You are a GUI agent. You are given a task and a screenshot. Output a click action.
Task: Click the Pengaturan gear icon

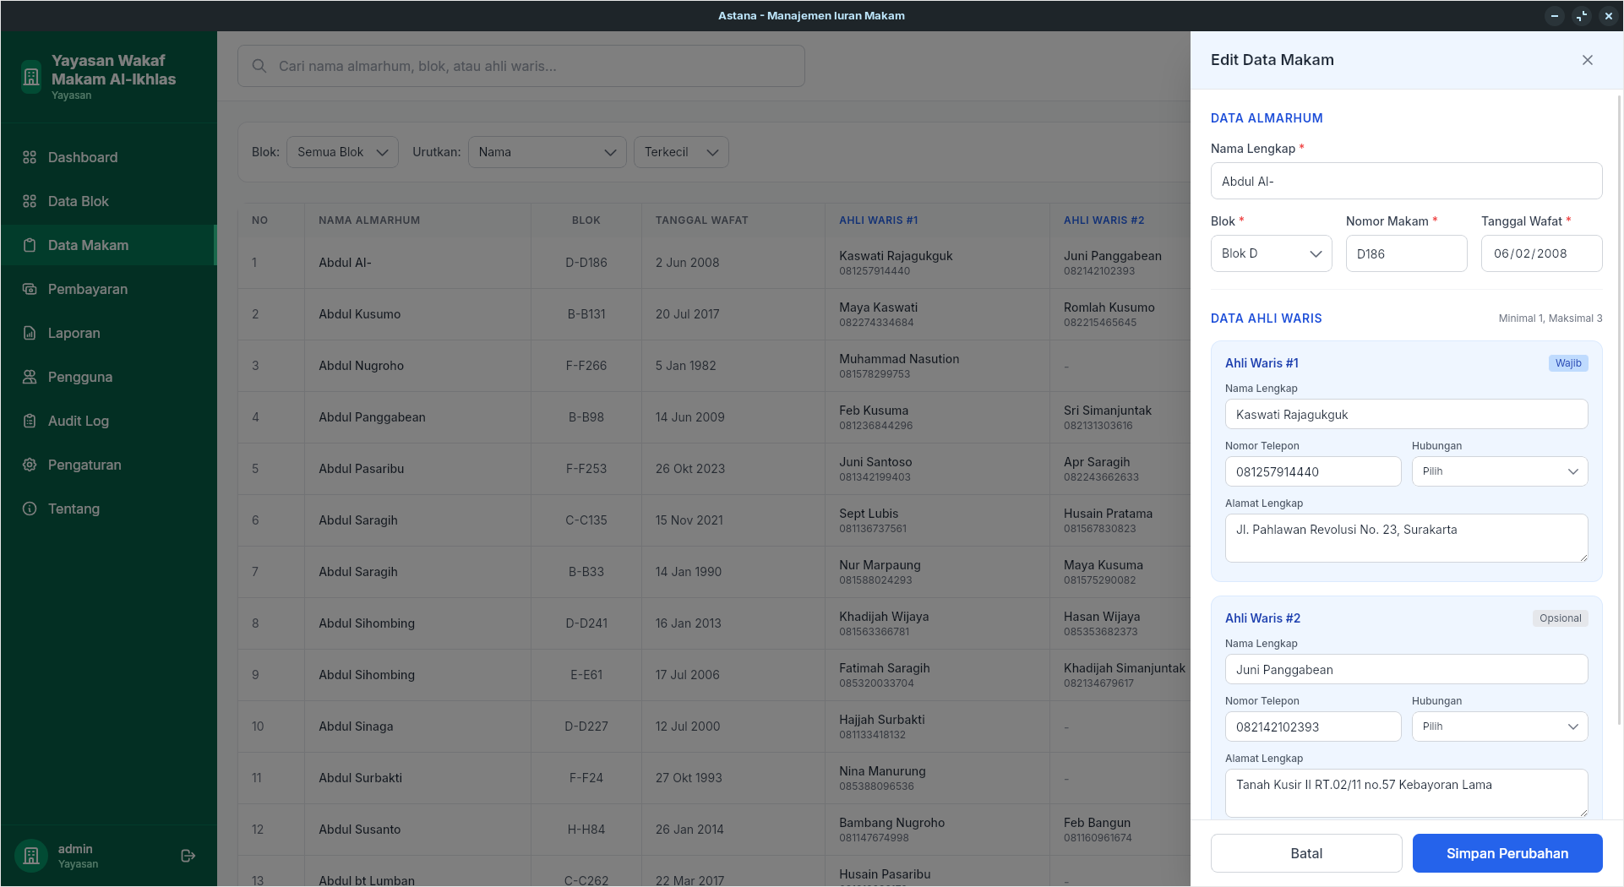pos(30,465)
